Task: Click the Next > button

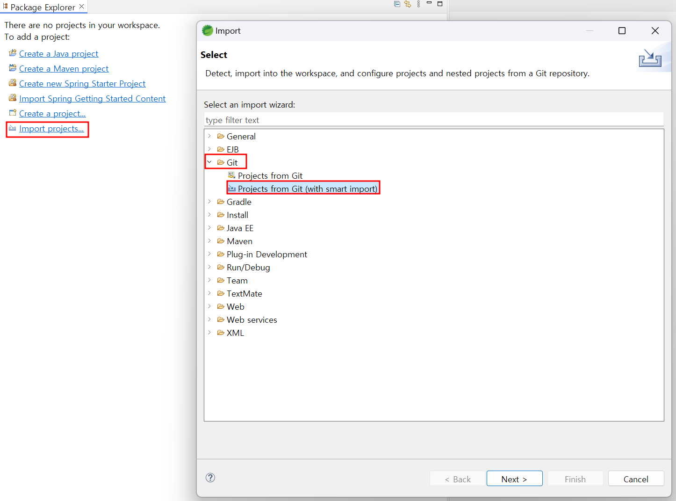Action: point(514,479)
